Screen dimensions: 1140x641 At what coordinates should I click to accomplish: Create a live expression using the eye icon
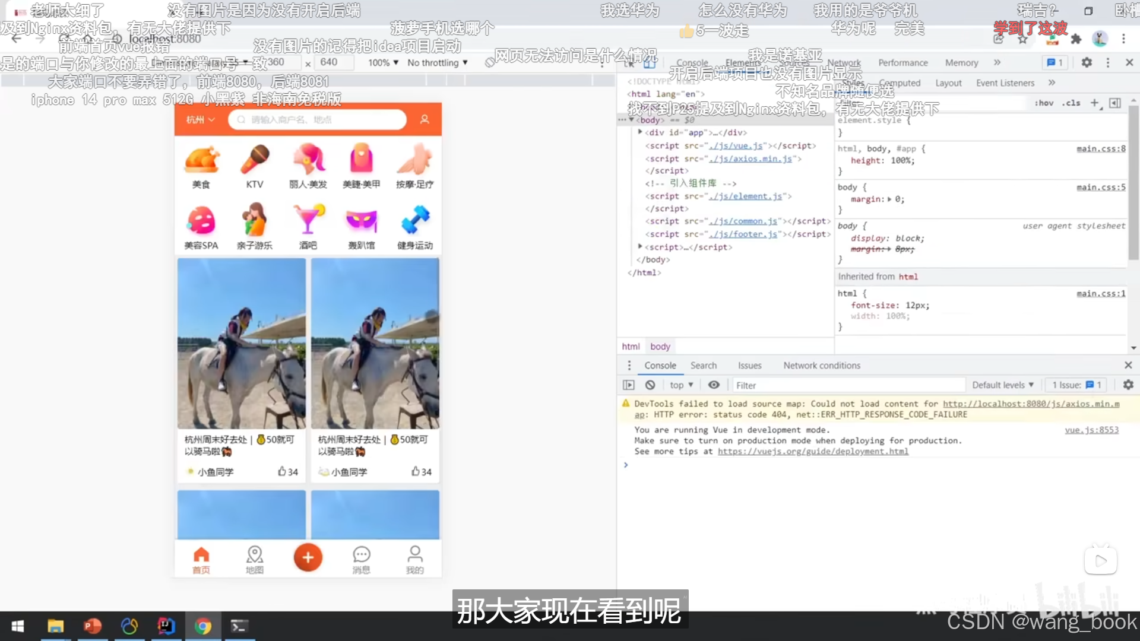point(714,385)
